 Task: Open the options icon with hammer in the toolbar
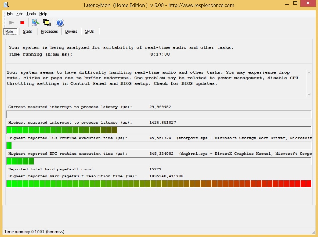[x=36, y=22]
